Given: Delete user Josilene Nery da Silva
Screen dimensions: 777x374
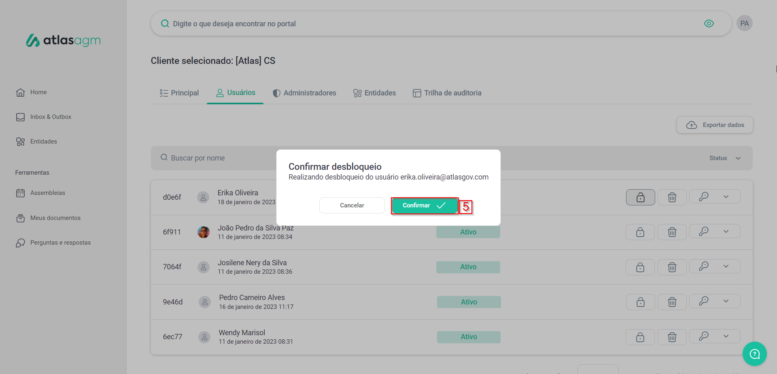Looking at the screenshot, I should pyautogui.click(x=672, y=267).
